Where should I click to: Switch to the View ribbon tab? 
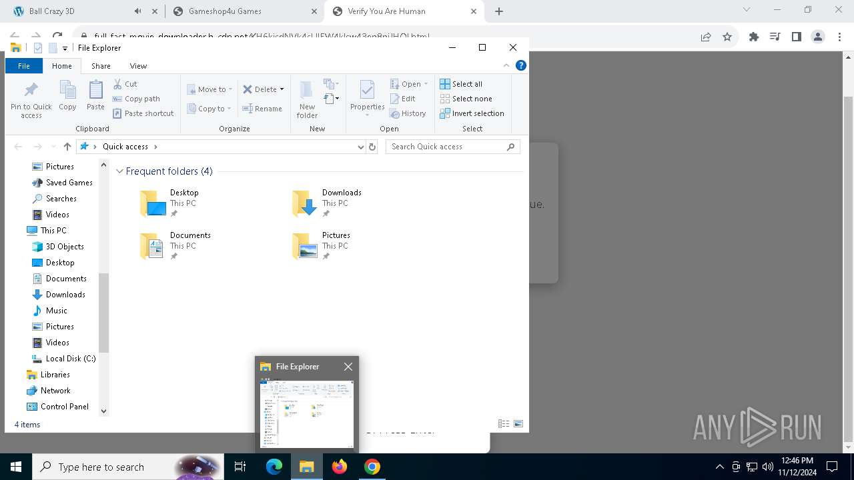coord(138,66)
